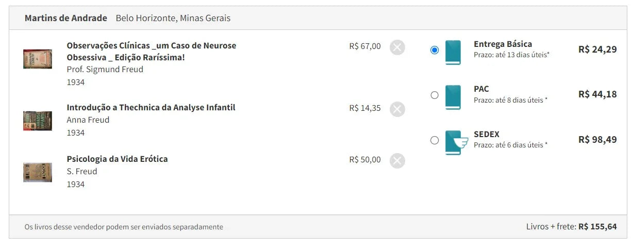Click author name Anna Freud

point(88,120)
